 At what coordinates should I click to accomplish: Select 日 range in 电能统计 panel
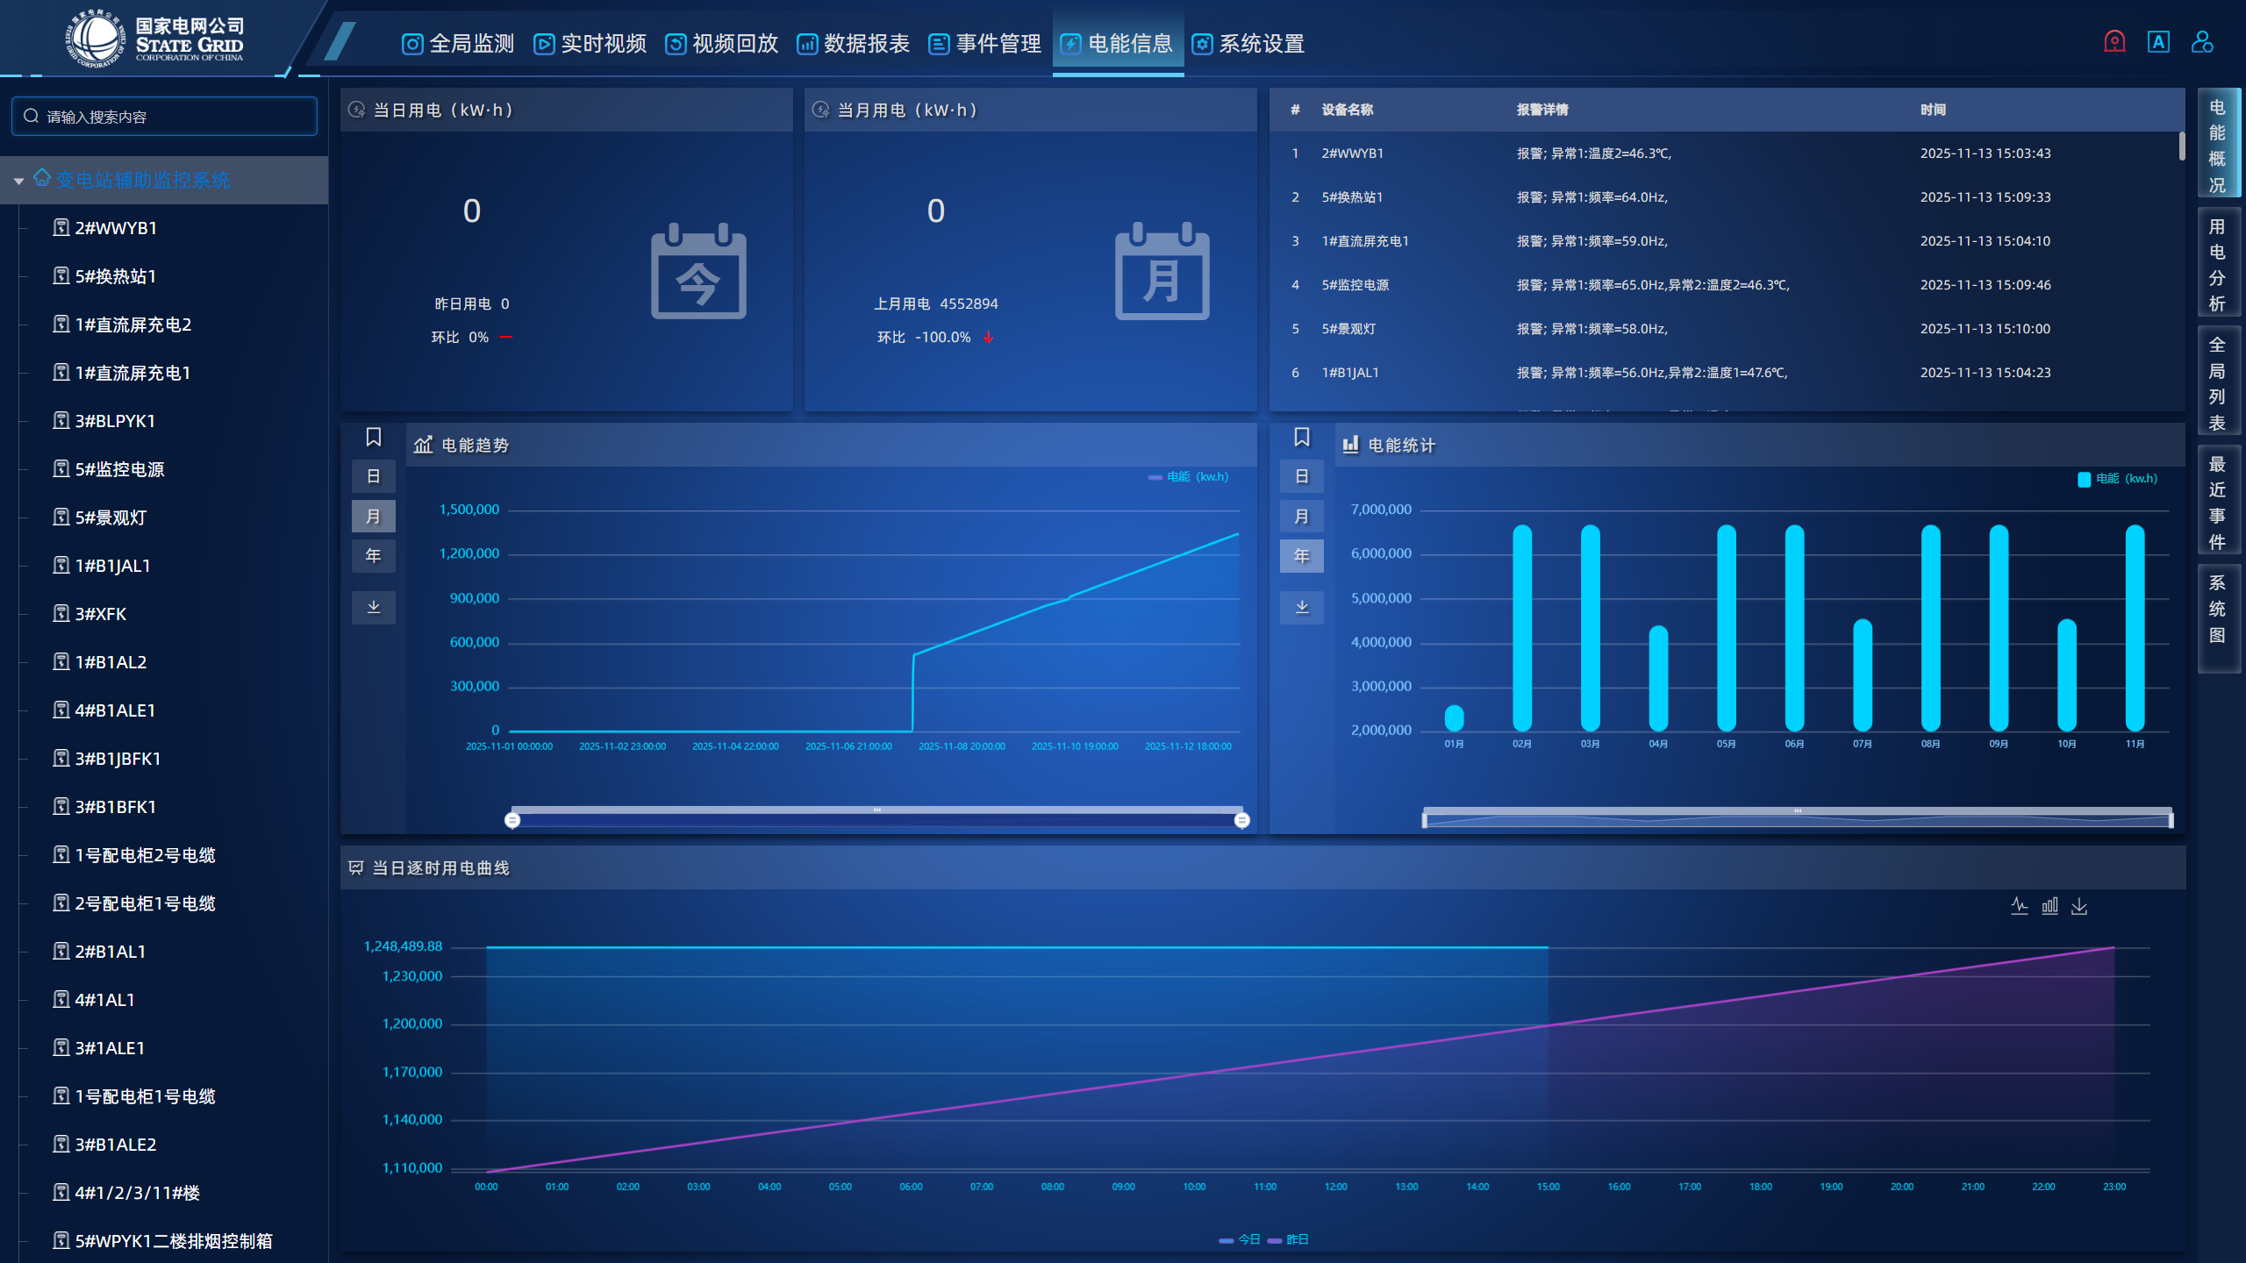tap(1302, 476)
